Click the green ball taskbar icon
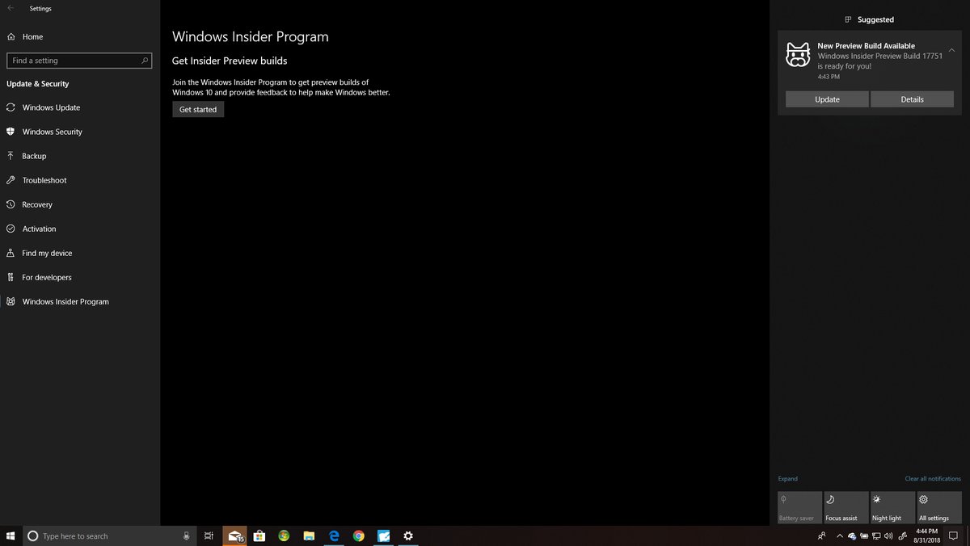 [284, 535]
